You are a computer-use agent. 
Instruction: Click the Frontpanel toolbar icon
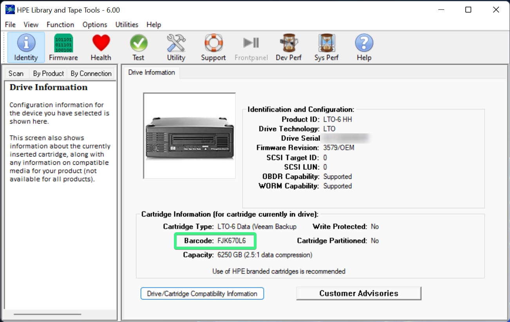click(251, 47)
